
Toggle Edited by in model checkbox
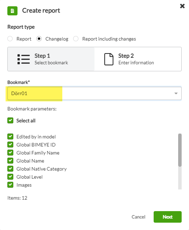pyautogui.click(x=10, y=137)
